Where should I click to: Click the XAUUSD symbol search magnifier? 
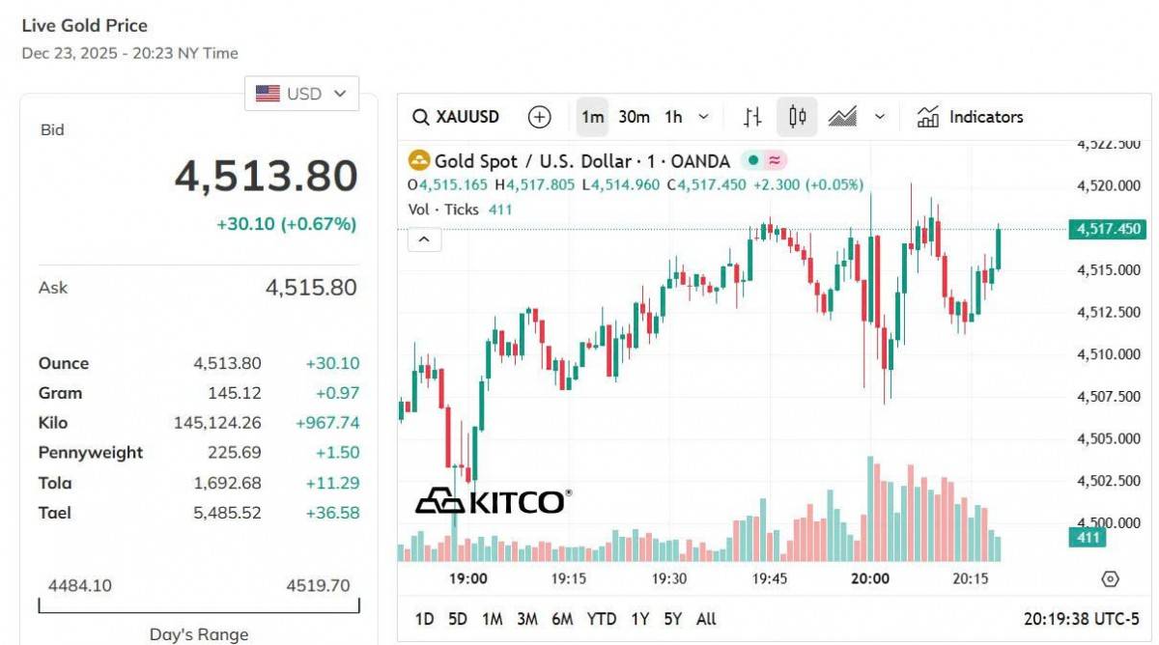pos(420,117)
